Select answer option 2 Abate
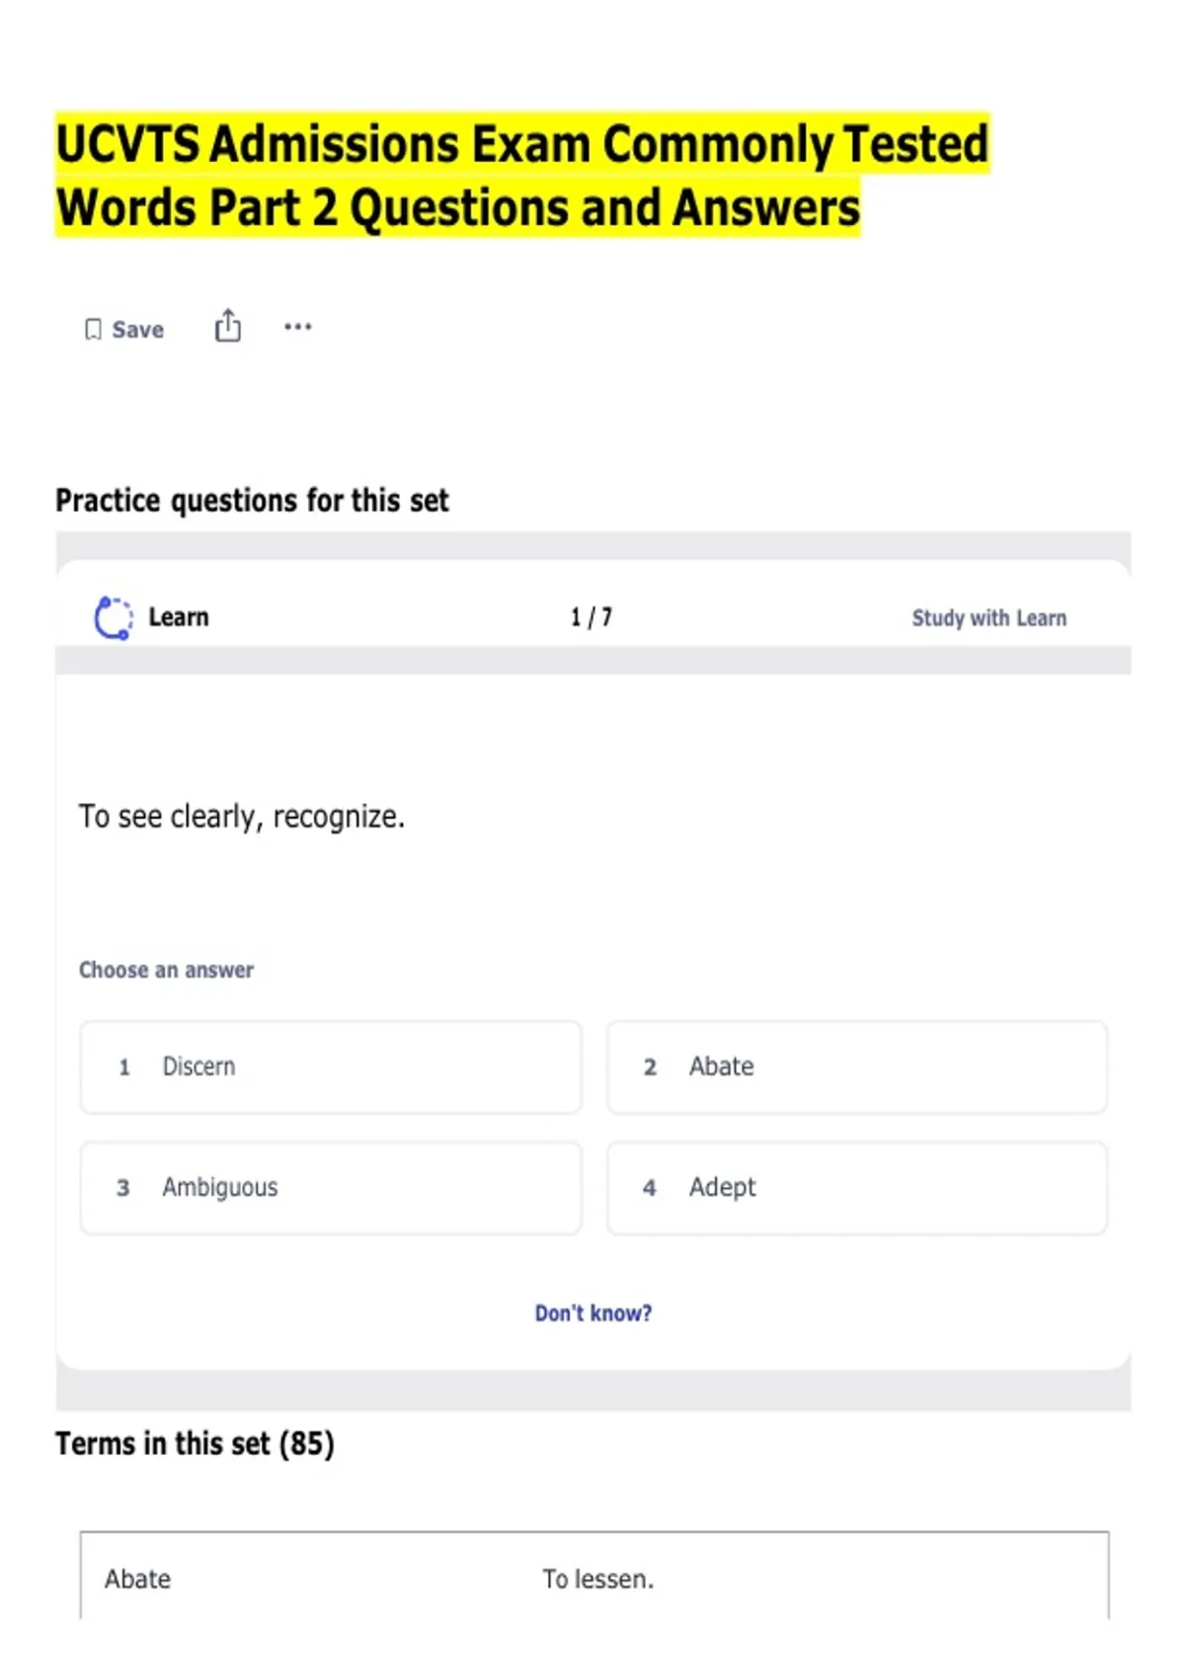This screenshot has width=1185, height=1679. pyautogui.click(x=857, y=1068)
